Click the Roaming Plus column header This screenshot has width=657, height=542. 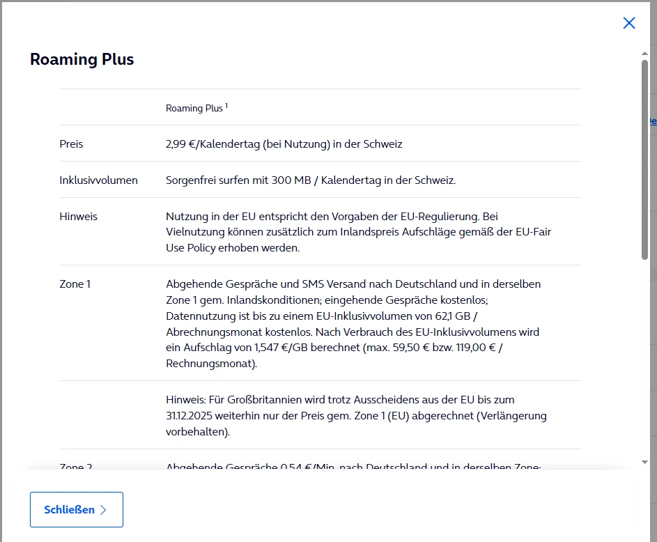194,108
